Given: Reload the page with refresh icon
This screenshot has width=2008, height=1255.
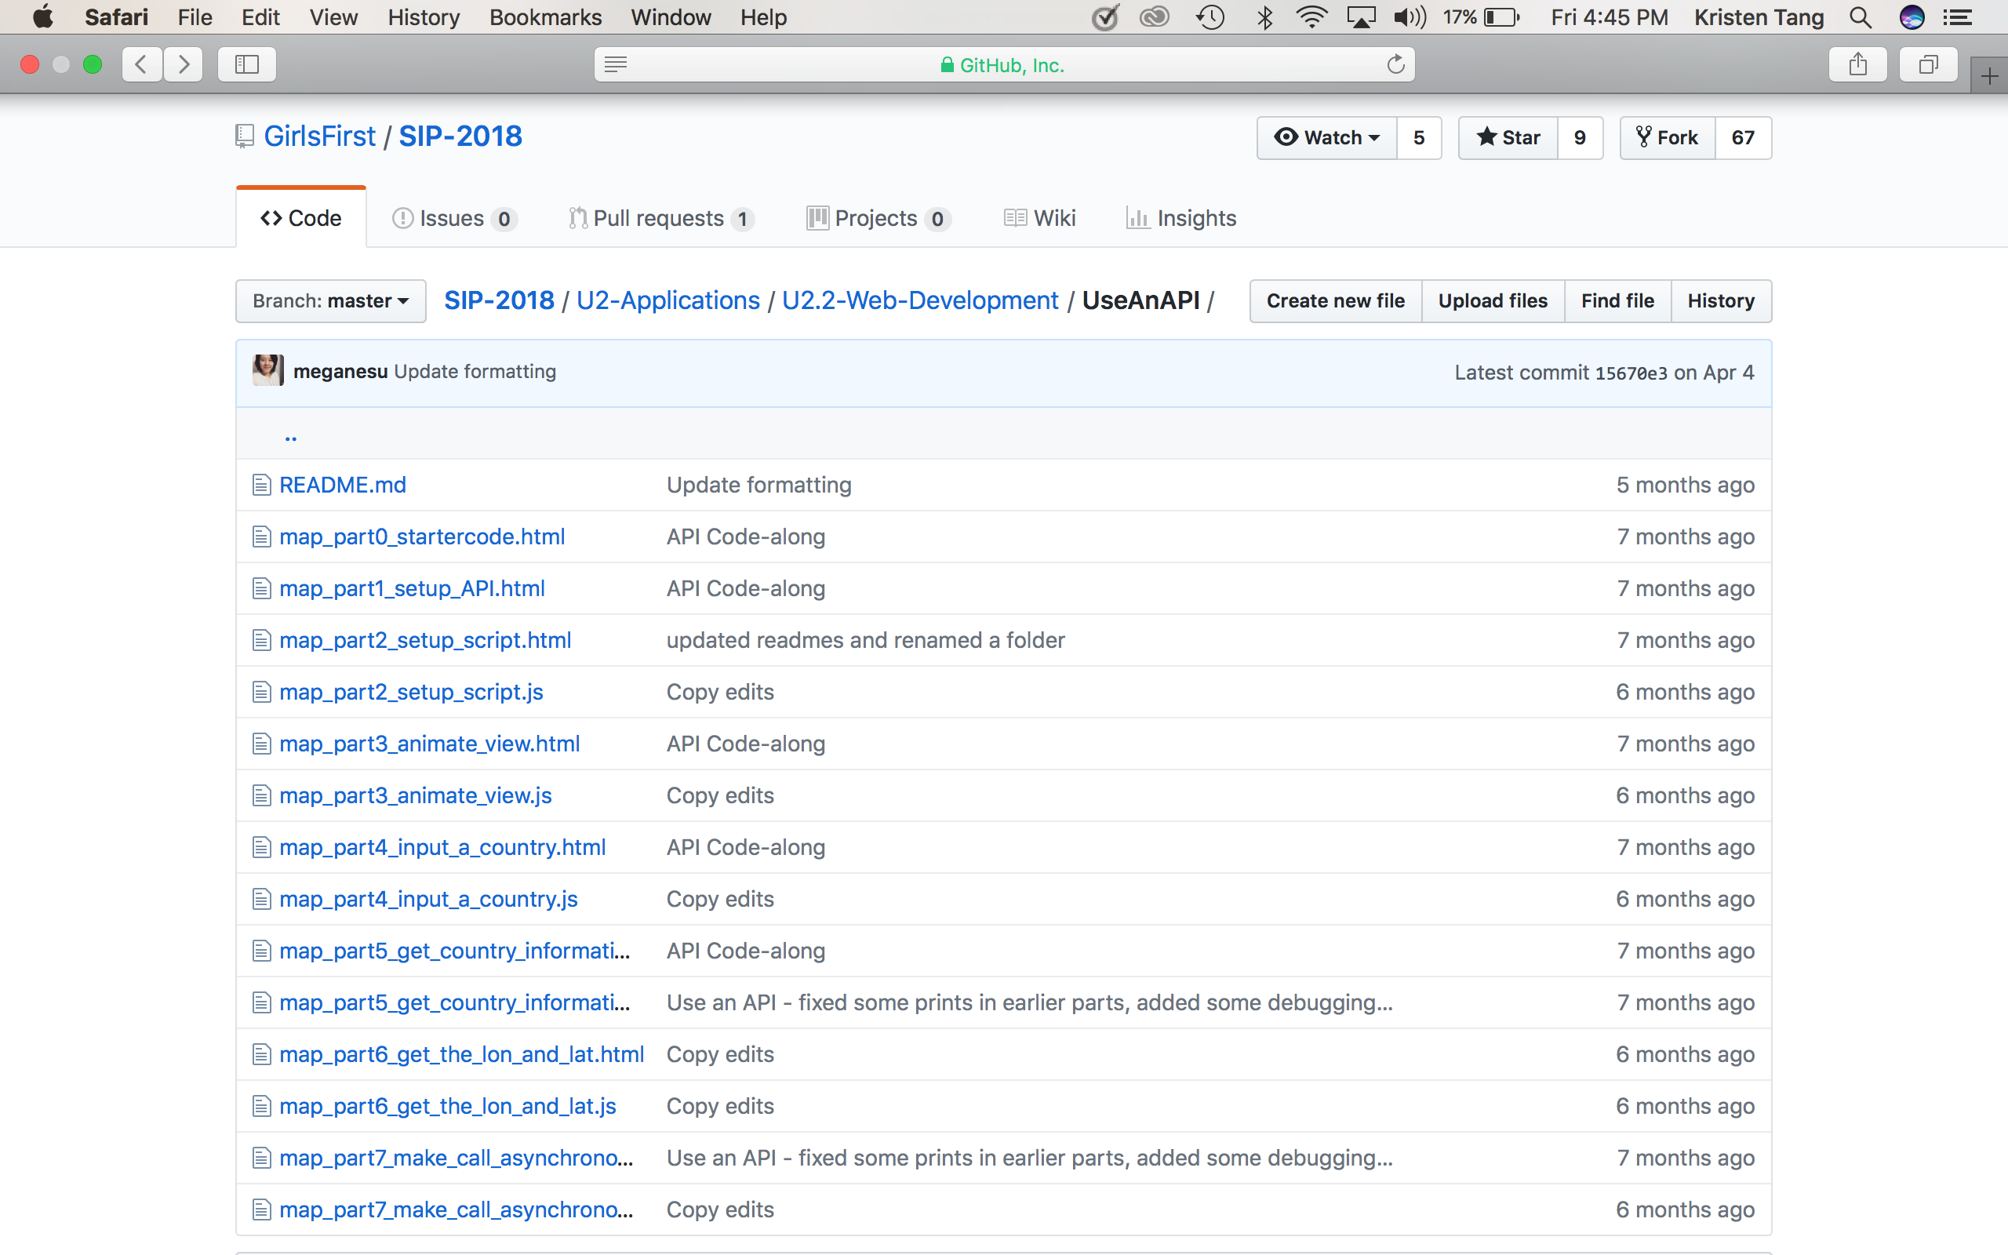Looking at the screenshot, I should pos(1395,64).
